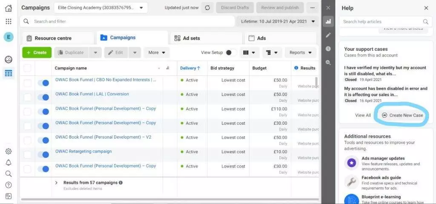Open the columns layout dropdown
Viewport: 436px width, 204px height.
(249, 53)
